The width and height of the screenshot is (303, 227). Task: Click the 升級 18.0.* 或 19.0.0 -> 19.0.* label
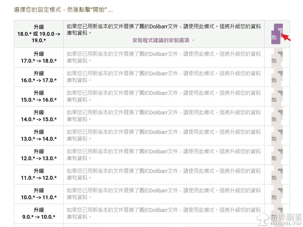[x=39, y=34]
